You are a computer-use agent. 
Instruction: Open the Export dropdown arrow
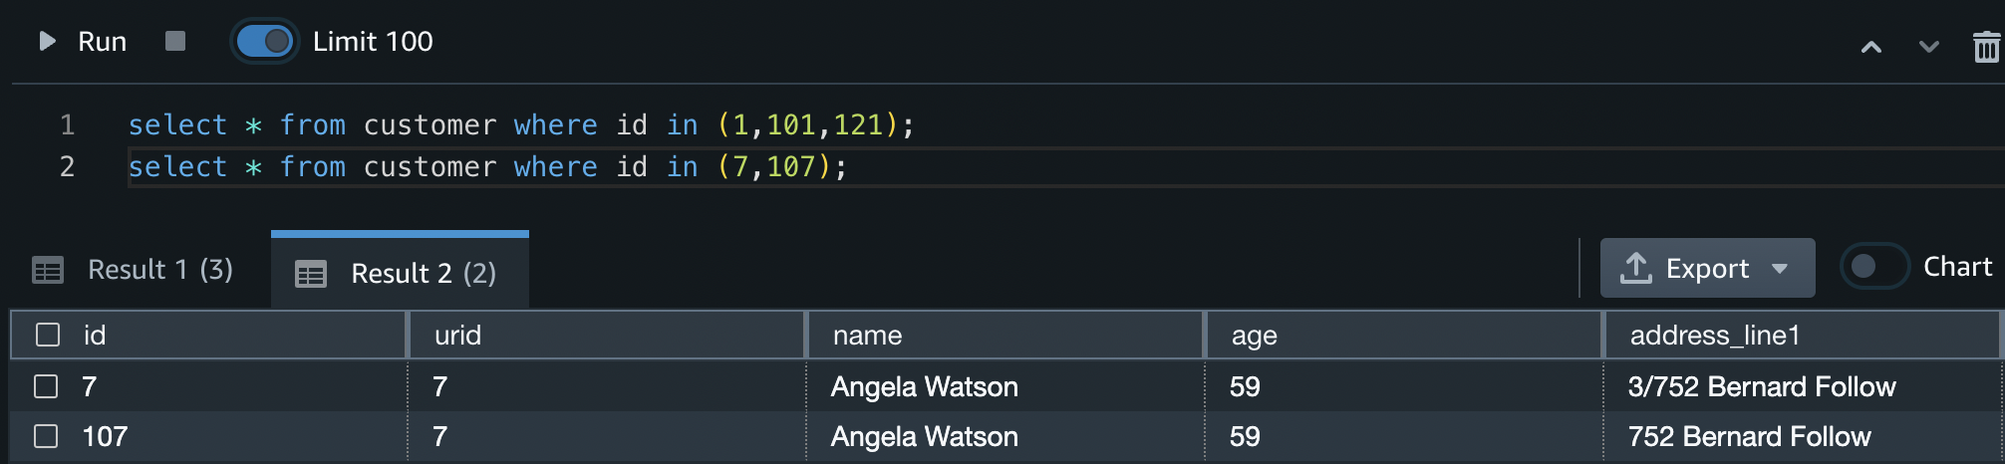1780,269
